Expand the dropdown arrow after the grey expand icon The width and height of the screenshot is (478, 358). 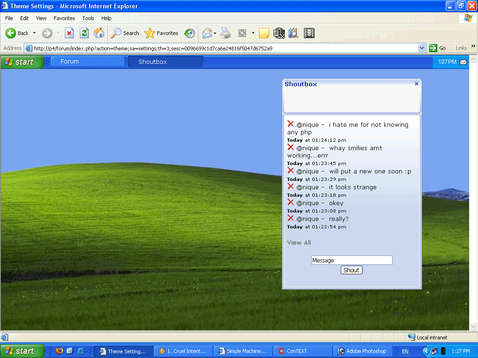click(x=253, y=33)
